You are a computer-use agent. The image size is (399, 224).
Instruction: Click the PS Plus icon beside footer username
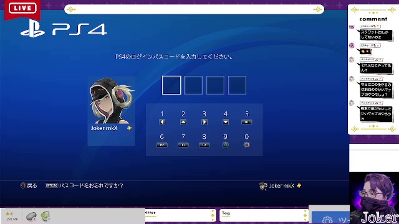point(299,185)
